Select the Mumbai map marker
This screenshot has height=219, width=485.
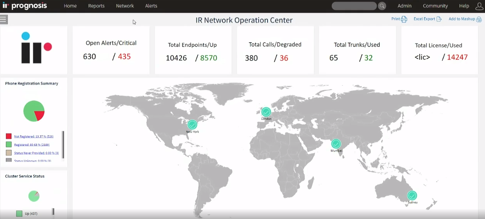[x=336, y=144]
